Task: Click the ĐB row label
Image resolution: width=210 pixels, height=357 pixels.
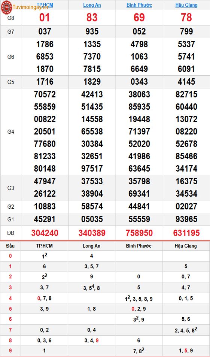Action: click(11, 233)
